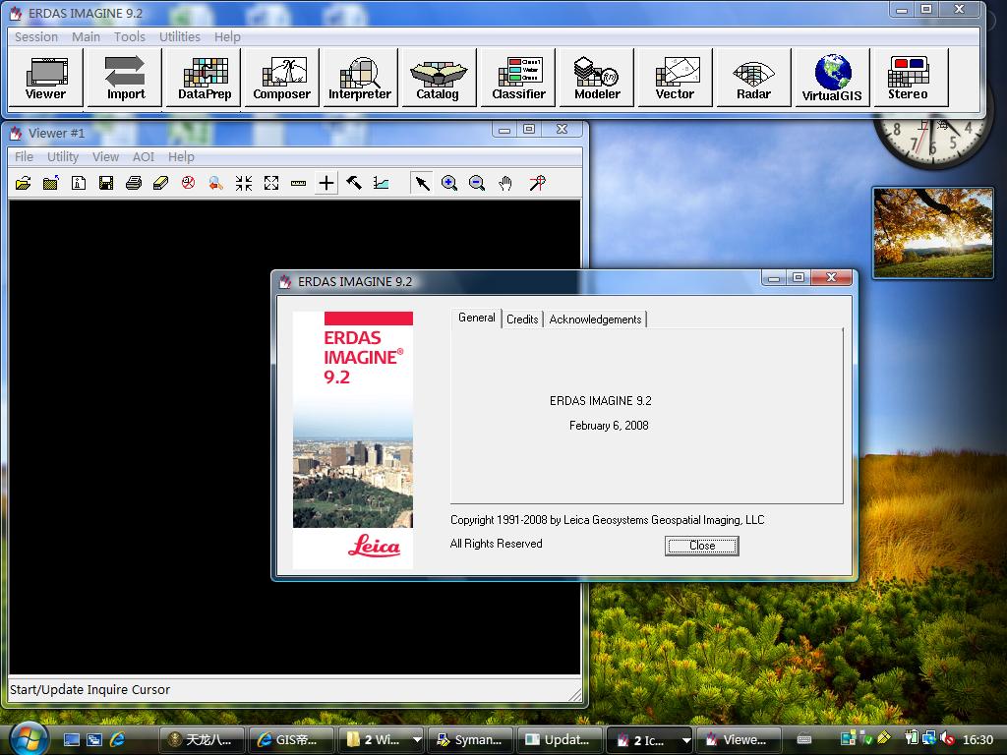Image resolution: width=1007 pixels, height=755 pixels.
Task: Click the autumn tree picture gadget
Action: 933,233
